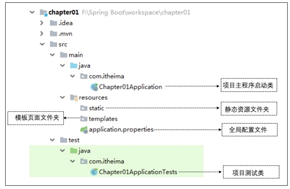Collapse the resources folder chevron
The width and height of the screenshot is (290, 189).
click(62, 97)
